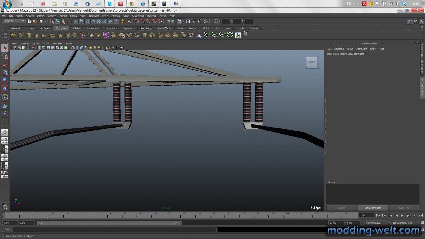Switch to the Animation shelf tab

(112, 28)
